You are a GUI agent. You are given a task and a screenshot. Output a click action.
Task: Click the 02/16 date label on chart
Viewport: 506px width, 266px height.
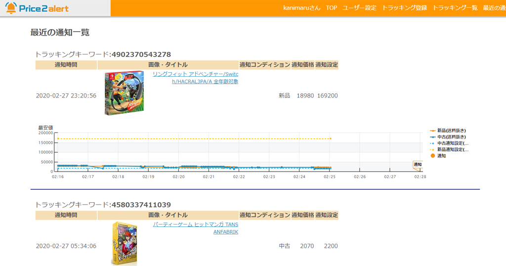[58, 177]
